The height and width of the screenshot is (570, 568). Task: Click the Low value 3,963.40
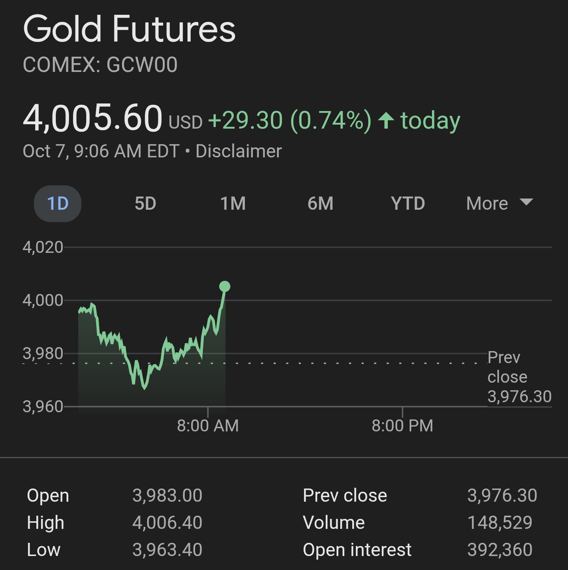167,550
